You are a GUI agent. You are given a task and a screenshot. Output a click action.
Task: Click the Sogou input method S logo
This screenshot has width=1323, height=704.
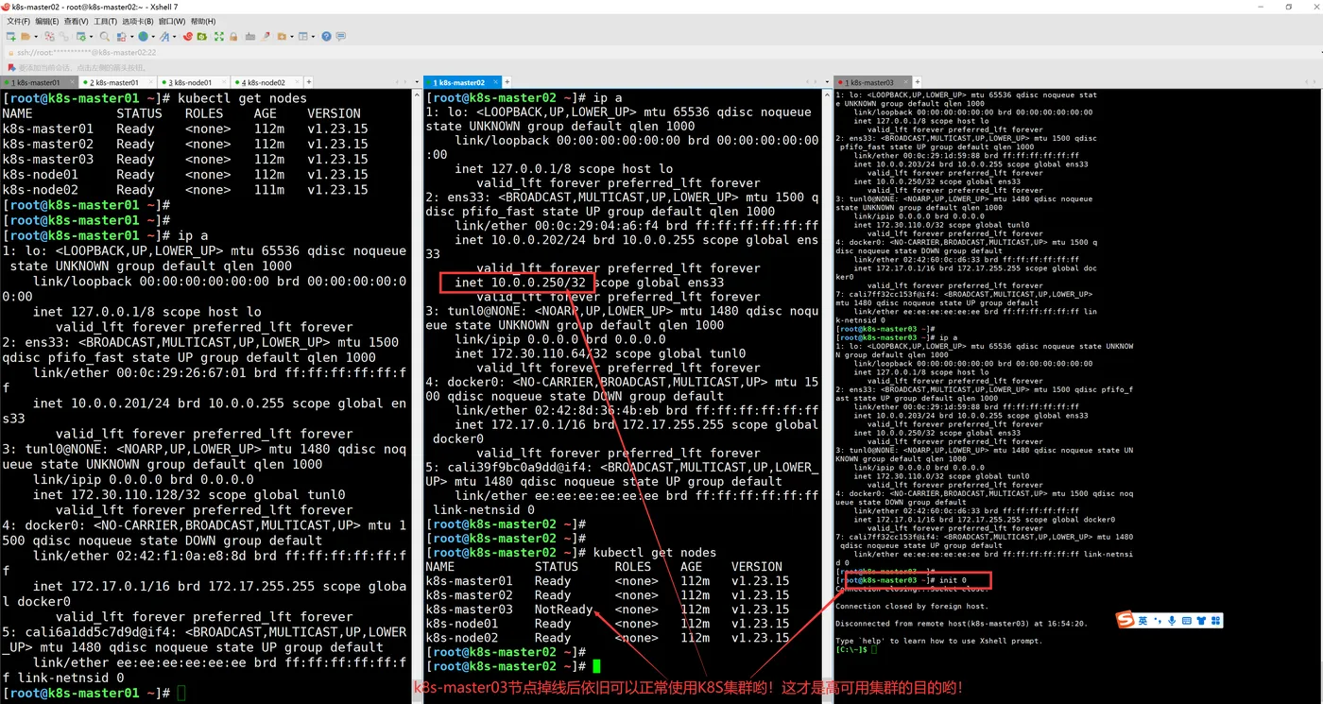(1125, 620)
